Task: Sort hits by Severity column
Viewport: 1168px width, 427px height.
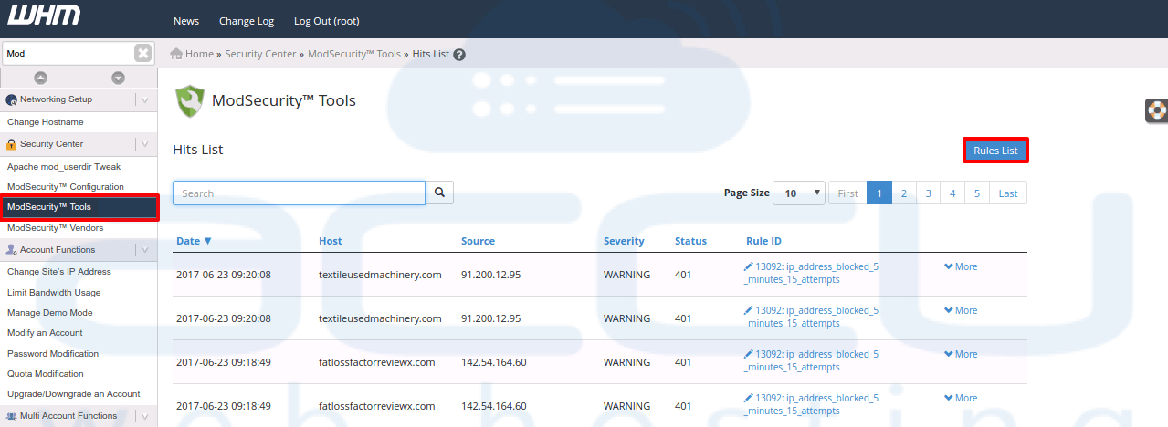Action: click(624, 241)
